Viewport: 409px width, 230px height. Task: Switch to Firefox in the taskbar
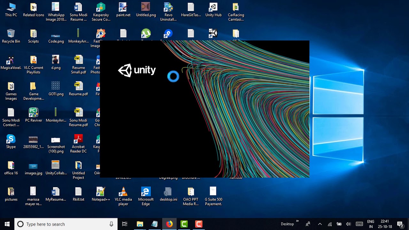[169, 224]
